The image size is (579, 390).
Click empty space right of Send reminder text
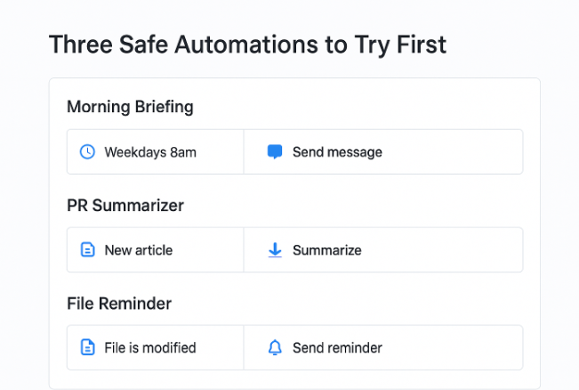click(x=454, y=348)
